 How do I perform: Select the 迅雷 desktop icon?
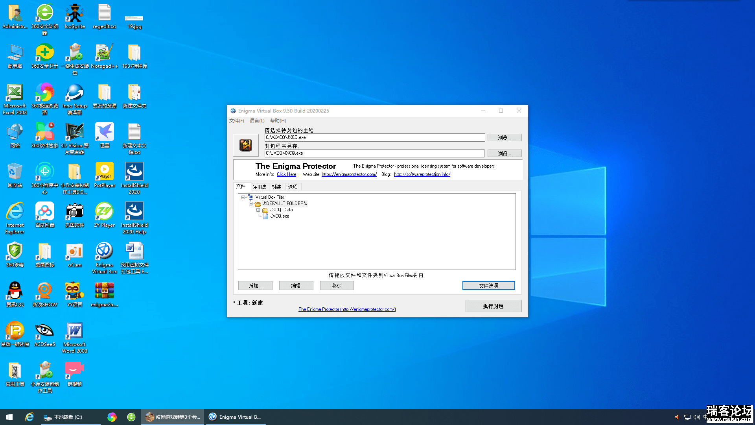105,135
